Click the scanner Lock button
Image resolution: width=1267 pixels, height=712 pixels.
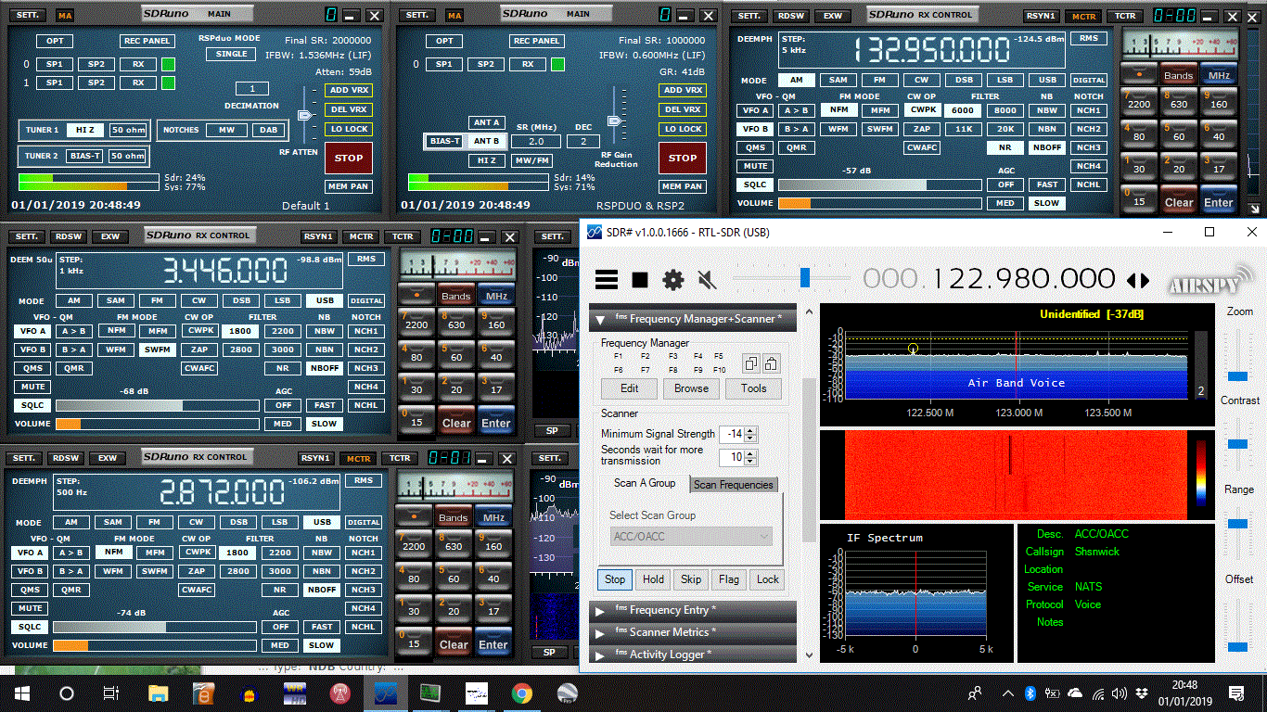tap(768, 579)
